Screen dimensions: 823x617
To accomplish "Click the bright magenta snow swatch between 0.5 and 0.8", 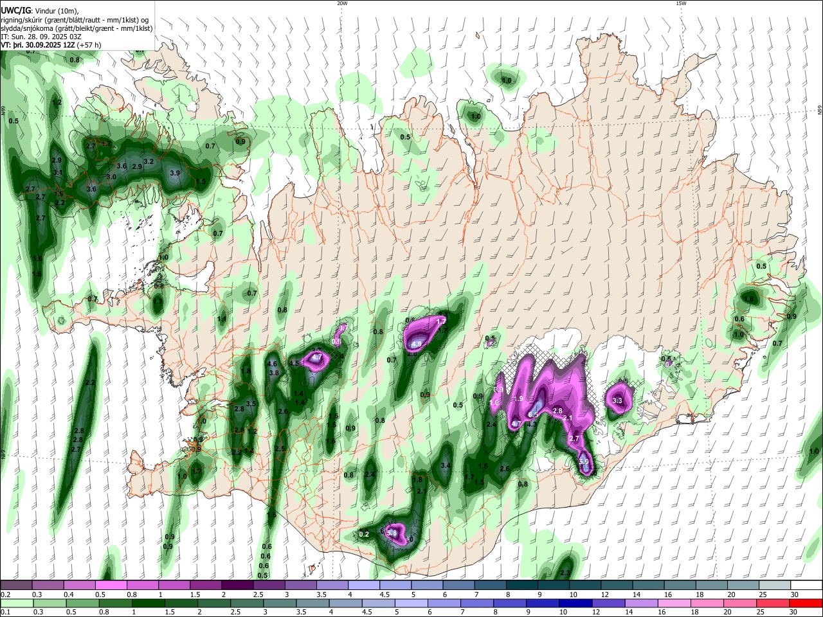I will 111,585.
